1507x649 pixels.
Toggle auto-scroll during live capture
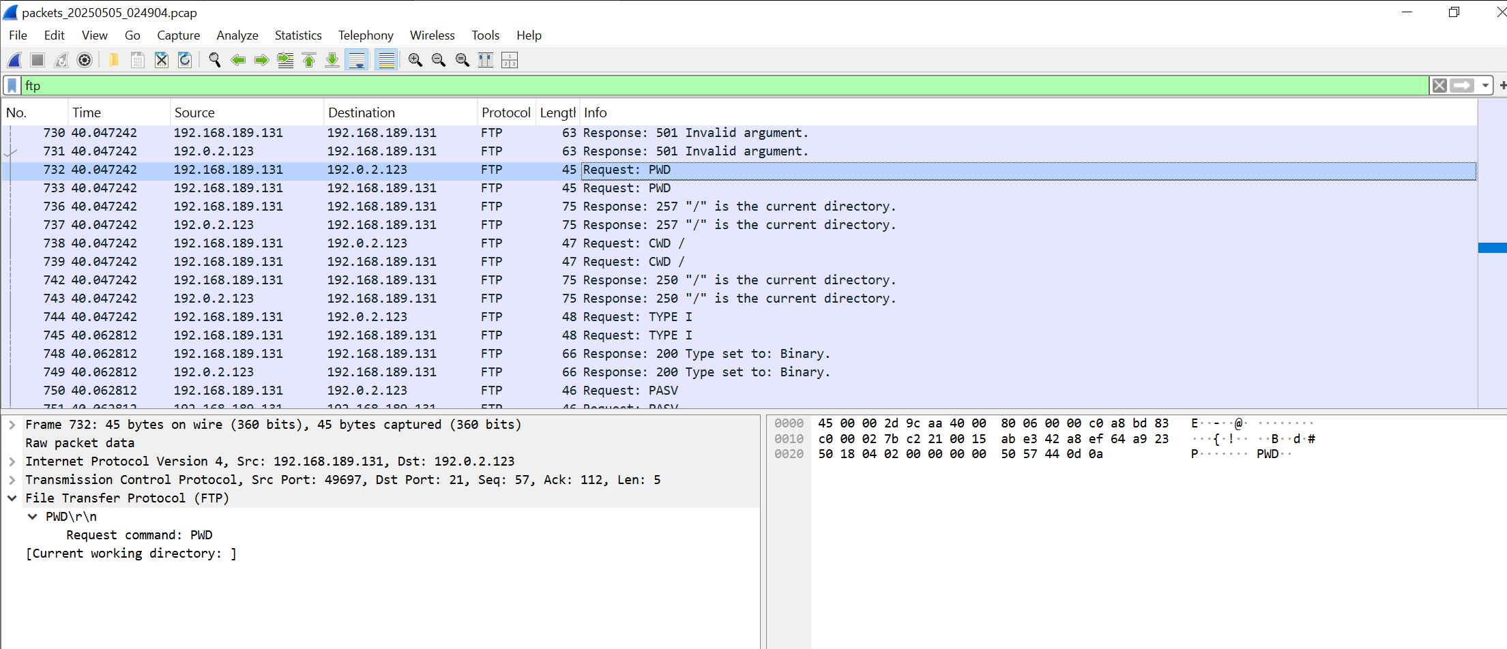[357, 60]
